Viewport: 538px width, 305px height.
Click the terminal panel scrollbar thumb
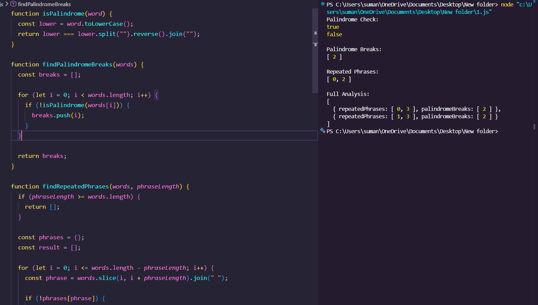point(534,127)
